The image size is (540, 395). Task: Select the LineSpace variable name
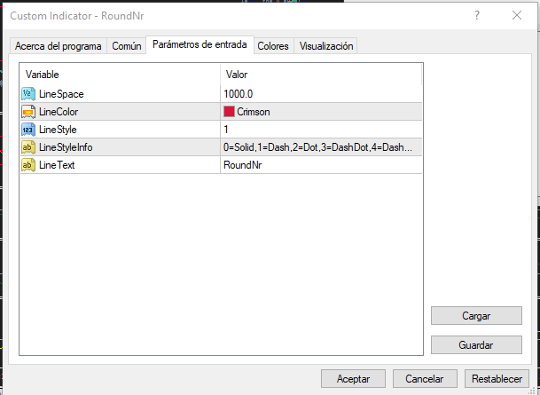pos(61,94)
